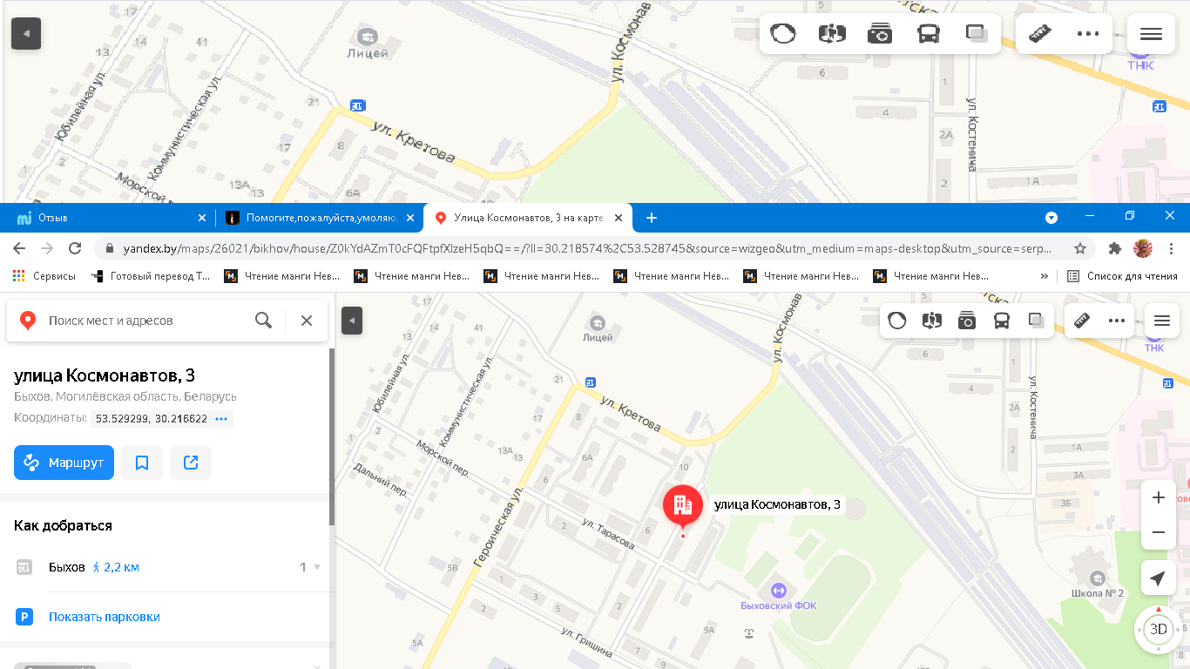Click the blue Маршрут button

pos(64,463)
